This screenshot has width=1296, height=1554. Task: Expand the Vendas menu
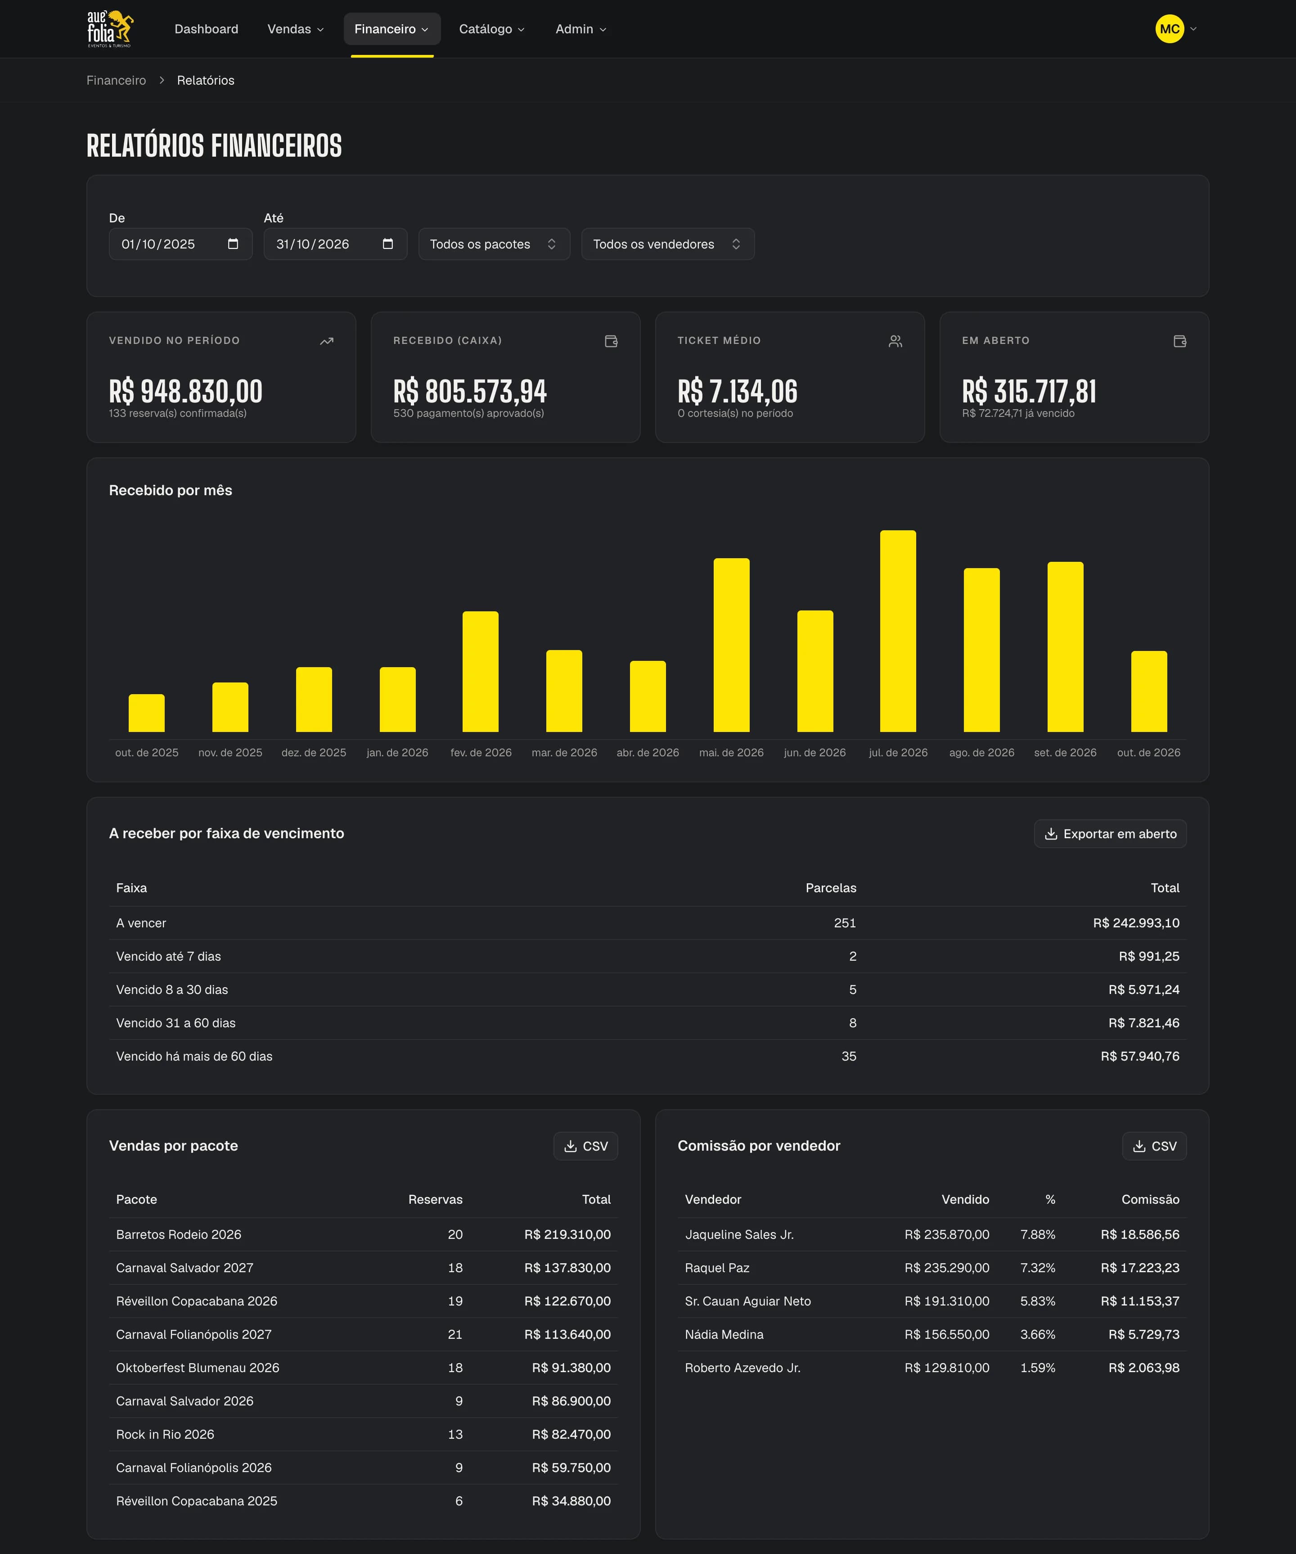(x=295, y=29)
